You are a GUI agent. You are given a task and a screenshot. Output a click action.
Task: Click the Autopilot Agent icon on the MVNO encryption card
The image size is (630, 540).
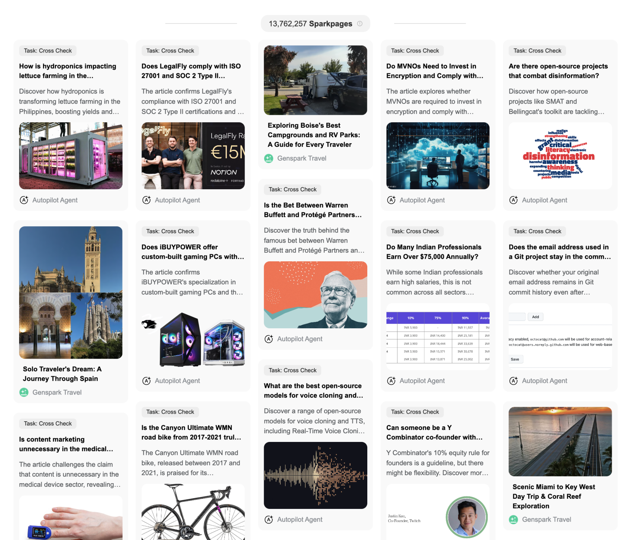tap(391, 200)
